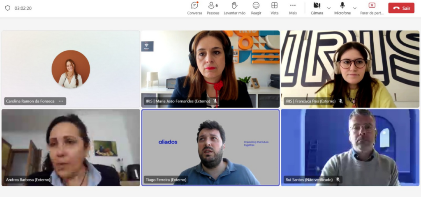Toggle the Câmara camera on
The image size is (421, 197).
[317, 8]
